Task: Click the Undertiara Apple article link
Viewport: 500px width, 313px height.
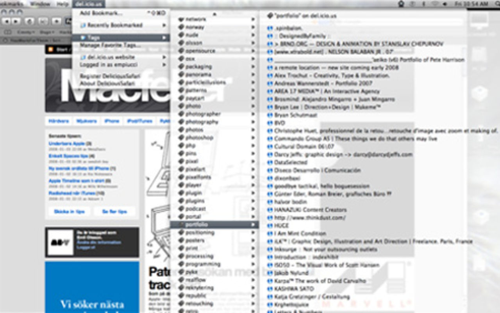Action: pyautogui.click(x=67, y=144)
